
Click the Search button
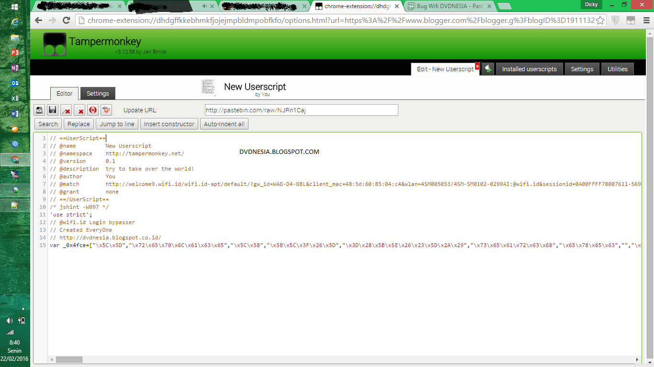[x=48, y=124]
